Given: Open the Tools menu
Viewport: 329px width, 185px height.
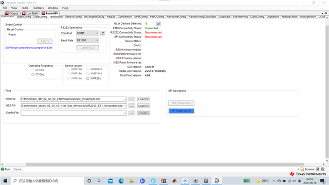Looking at the screenshot, I should [25, 8].
